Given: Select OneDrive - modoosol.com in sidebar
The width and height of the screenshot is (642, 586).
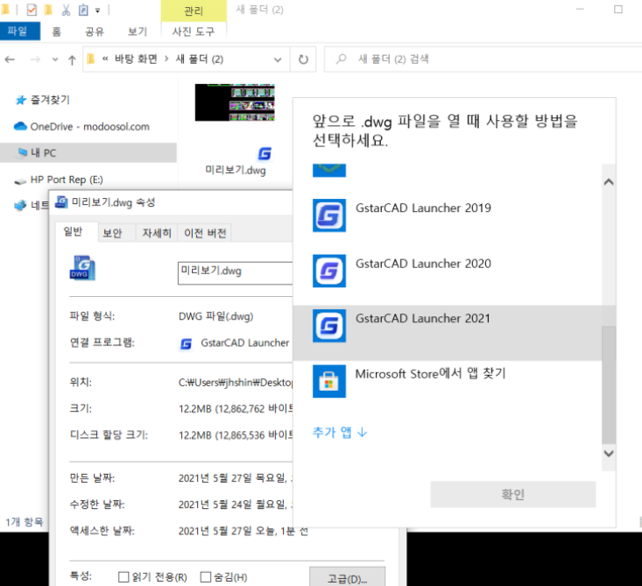Looking at the screenshot, I should click(x=89, y=126).
